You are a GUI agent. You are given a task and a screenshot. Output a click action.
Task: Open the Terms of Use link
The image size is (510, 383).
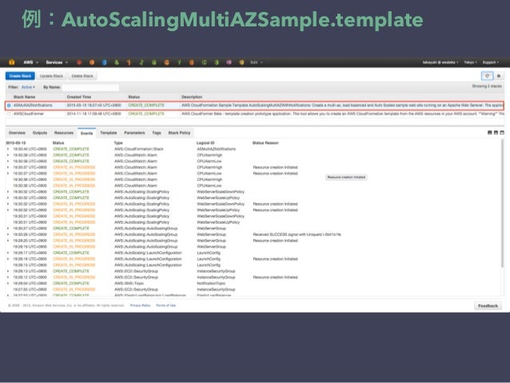(x=166, y=305)
